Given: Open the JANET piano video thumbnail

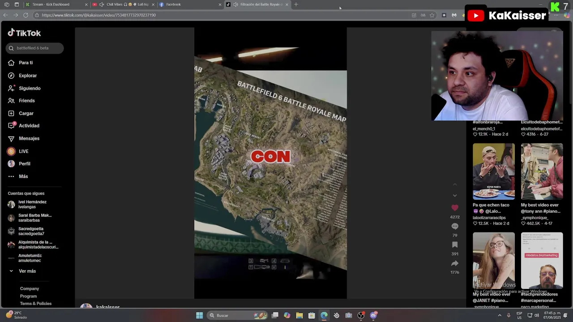Looking at the screenshot, I should 494,260.
